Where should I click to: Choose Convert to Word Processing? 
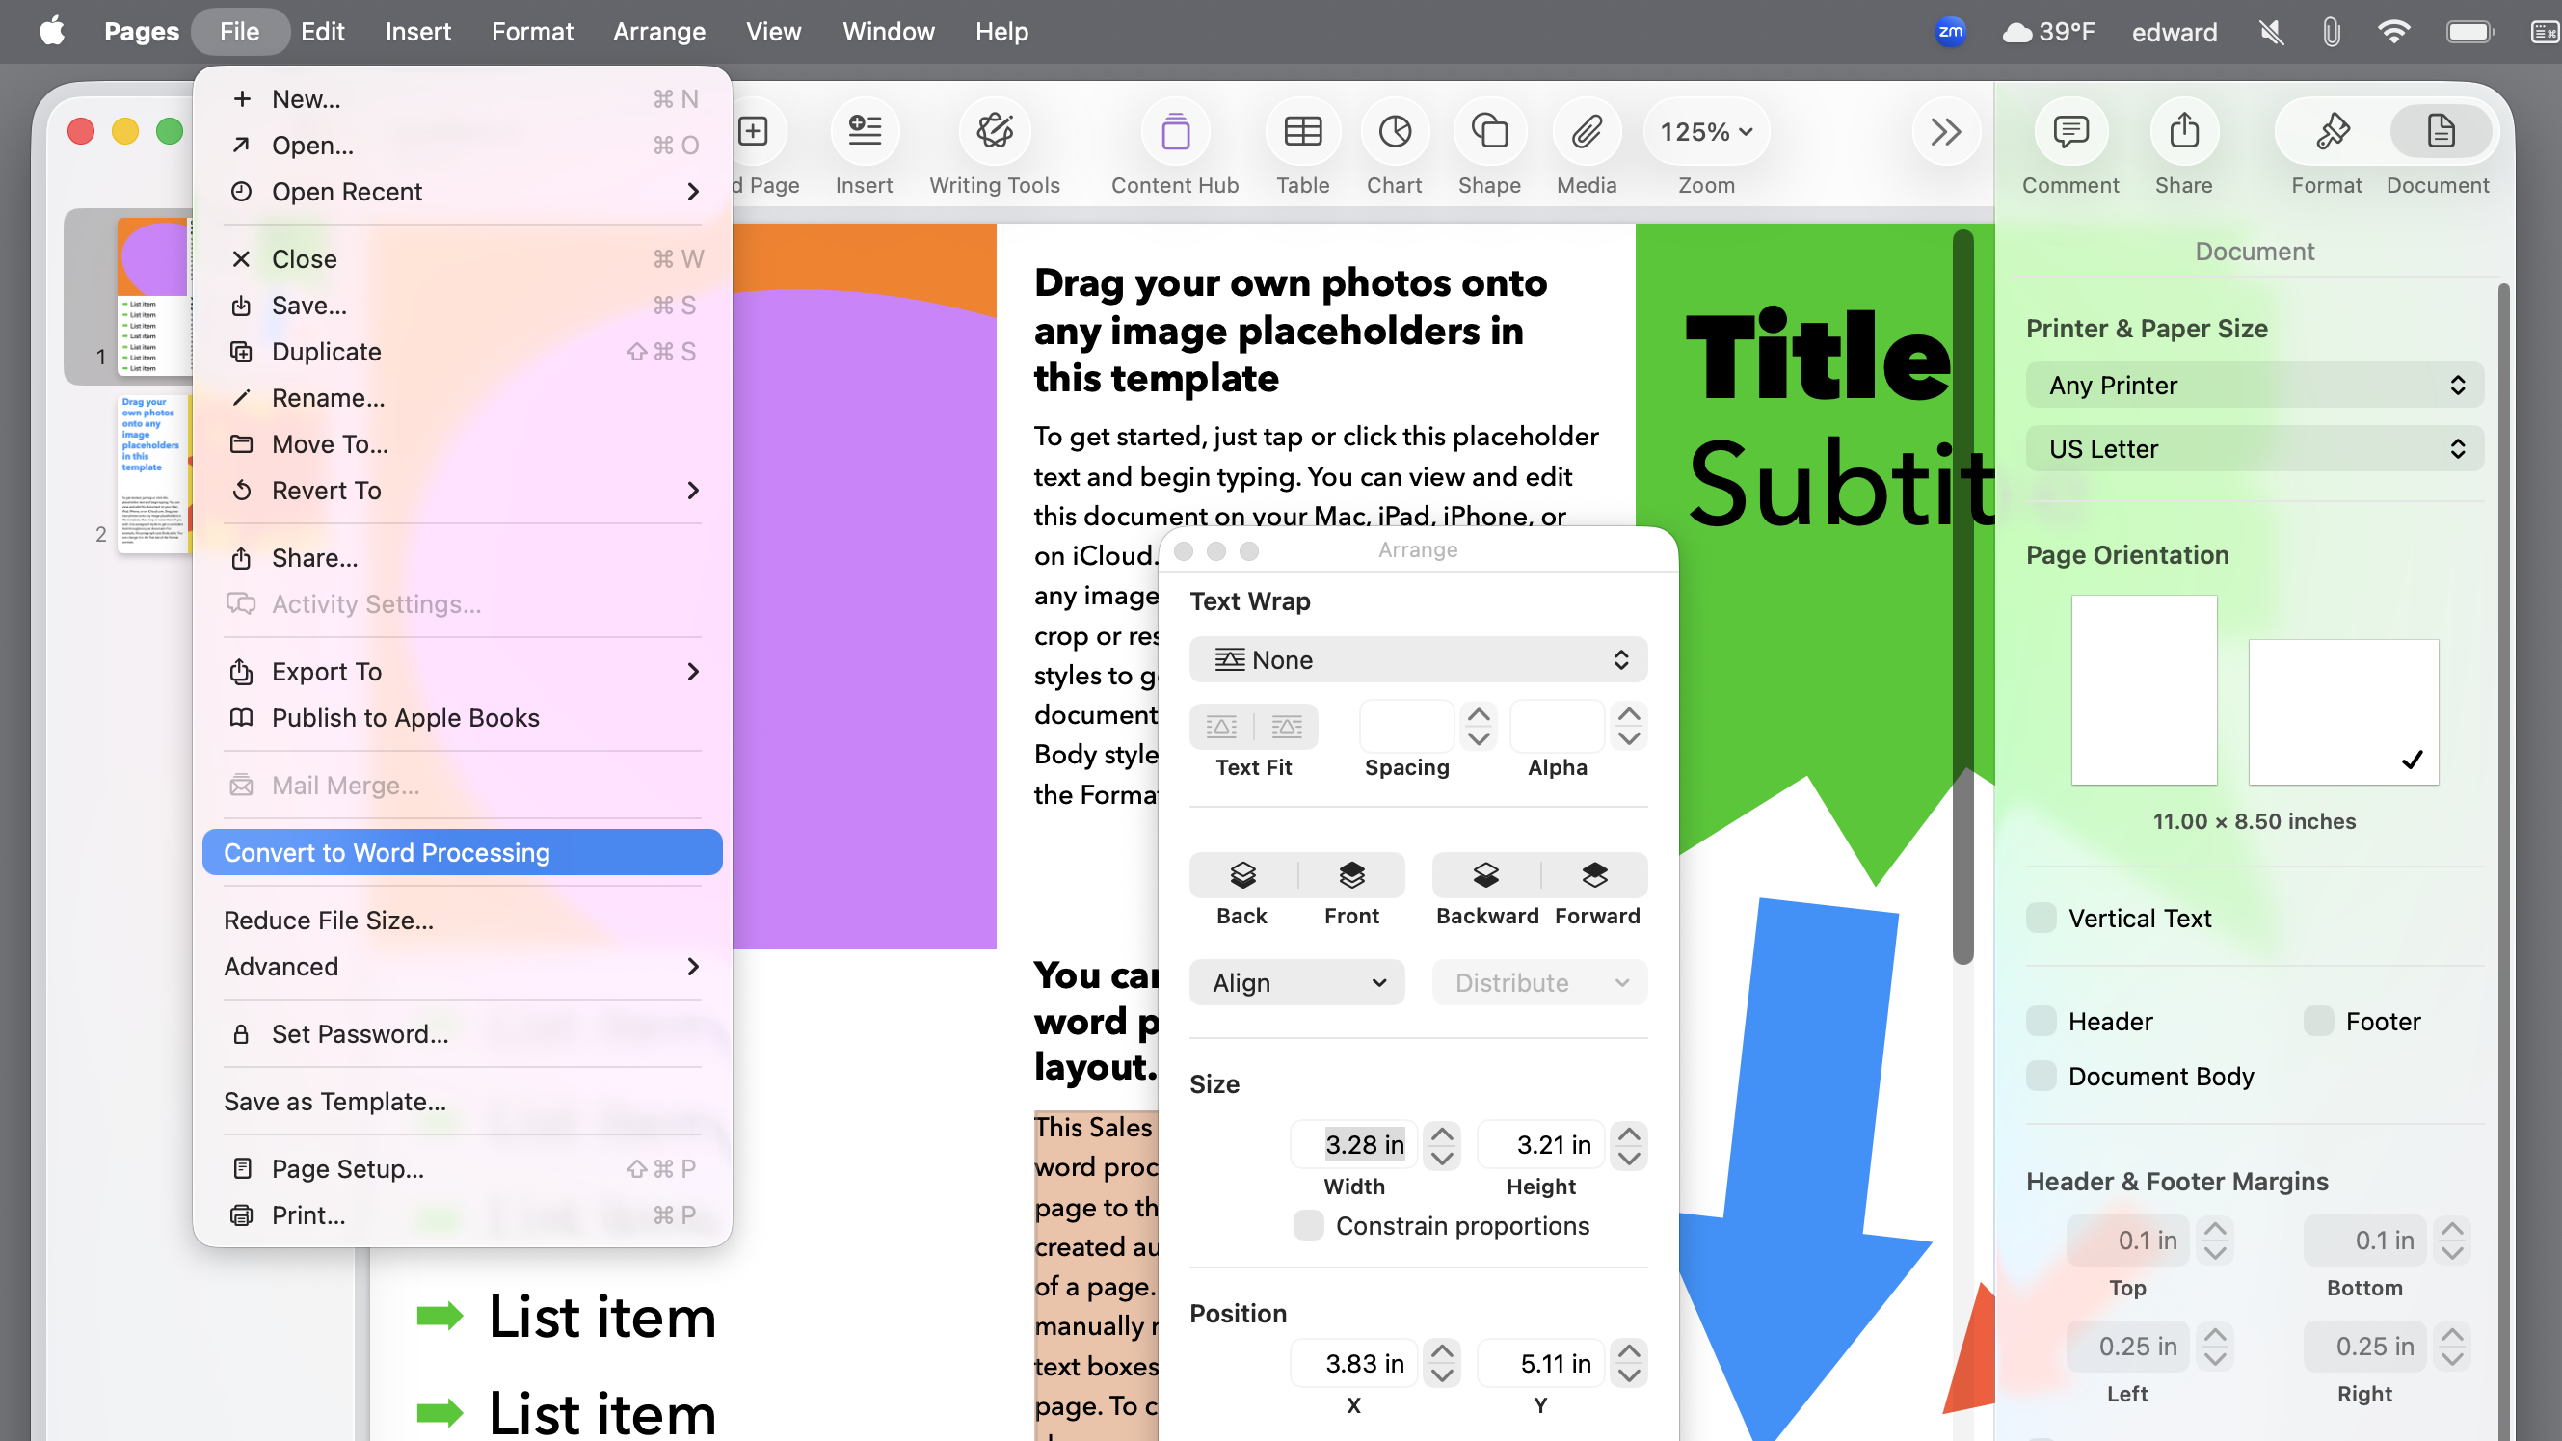pyautogui.click(x=463, y=852)
